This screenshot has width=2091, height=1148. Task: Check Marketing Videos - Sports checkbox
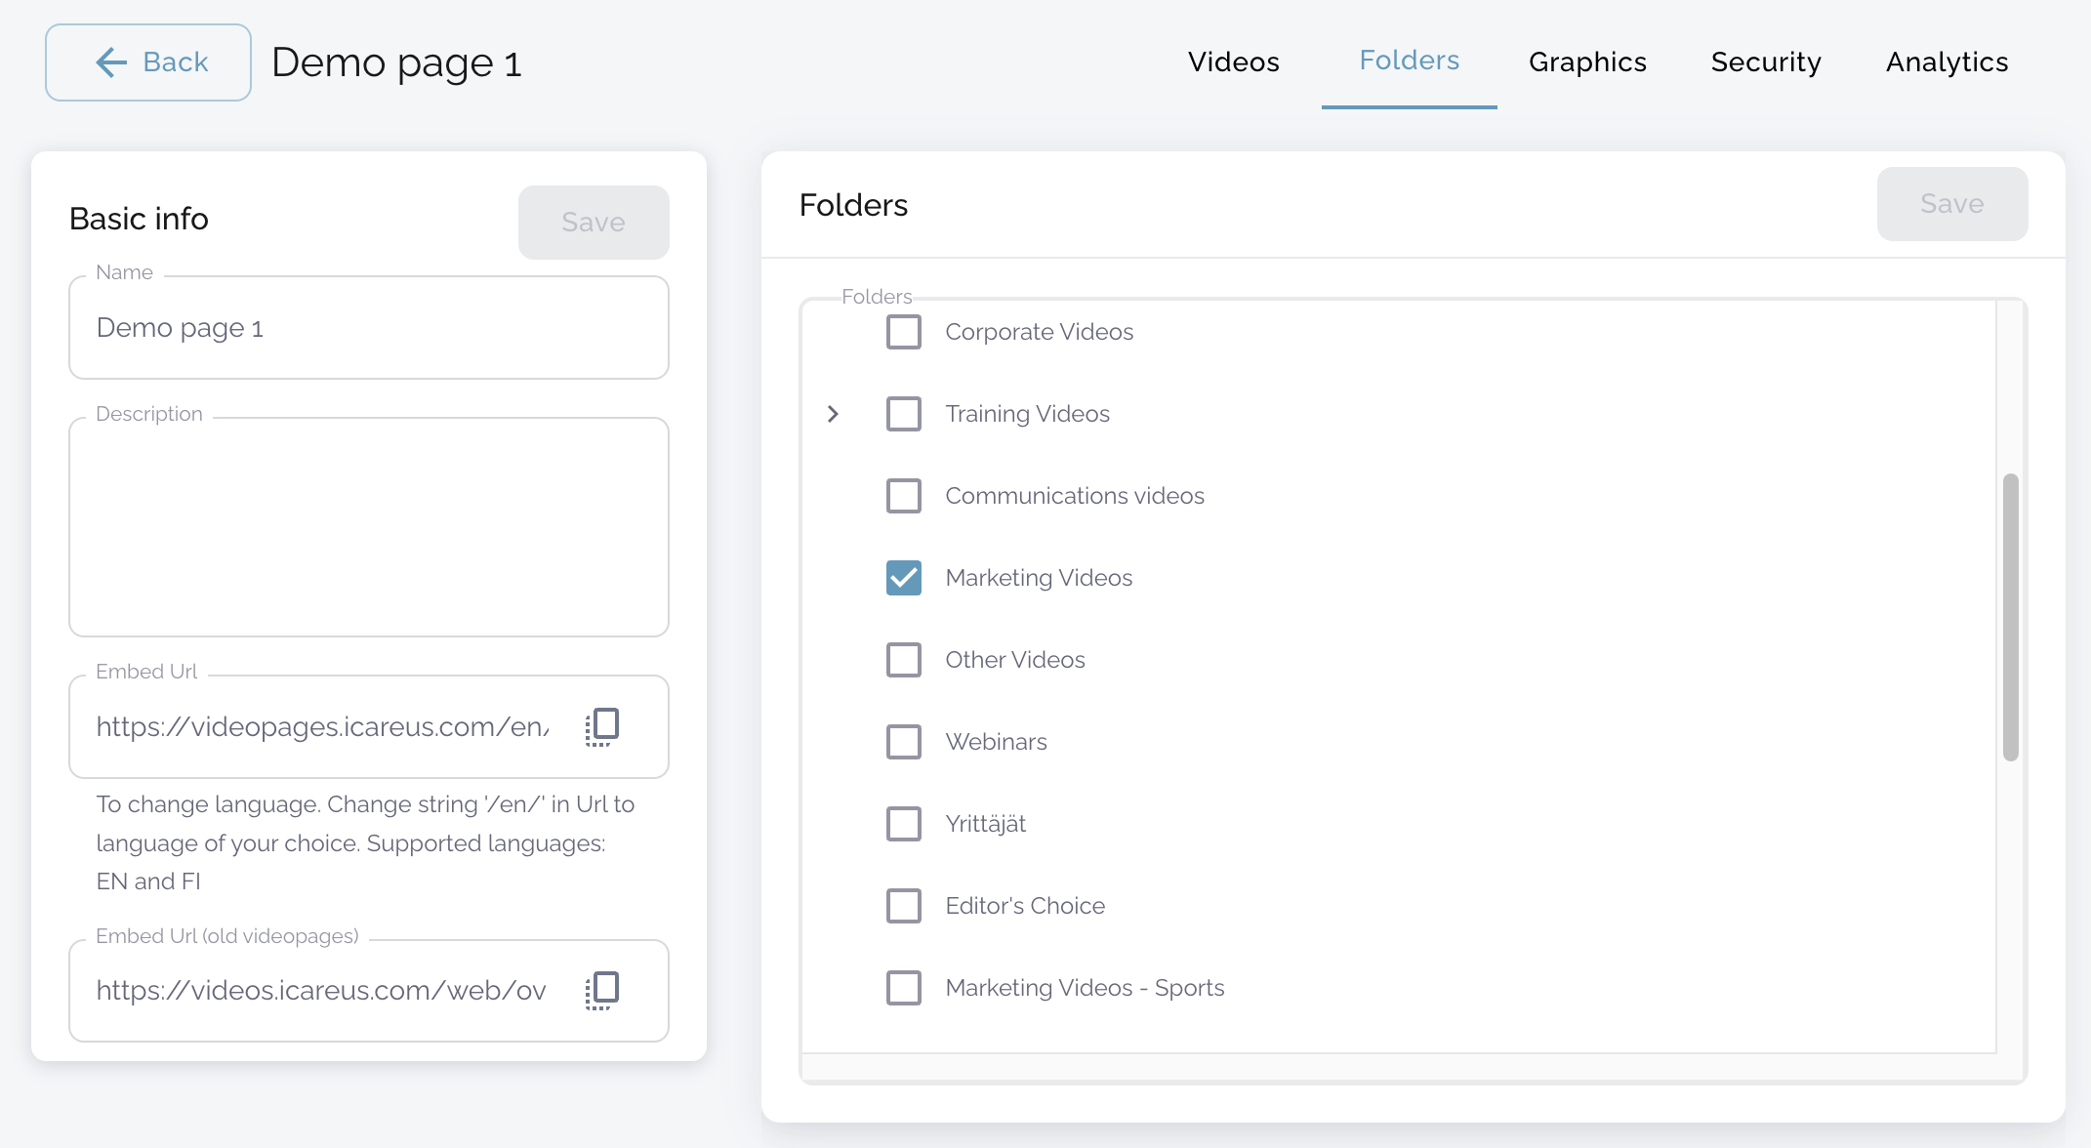tap(904, 988)
